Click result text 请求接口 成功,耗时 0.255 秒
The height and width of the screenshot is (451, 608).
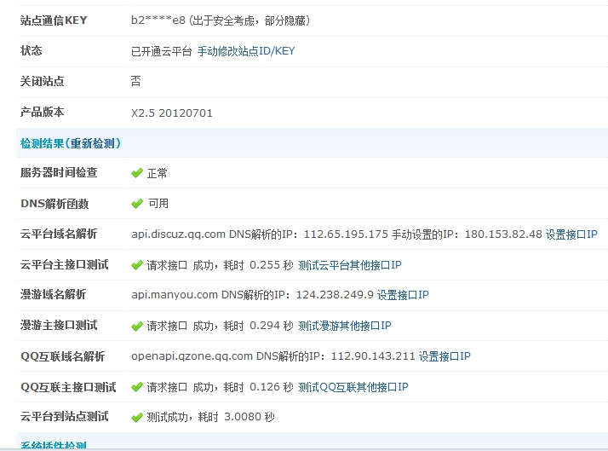[220, 264]
